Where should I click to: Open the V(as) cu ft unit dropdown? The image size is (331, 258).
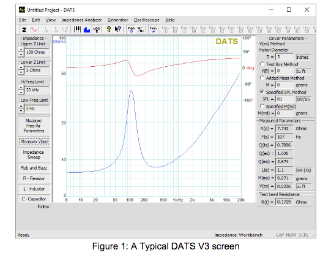303,186
